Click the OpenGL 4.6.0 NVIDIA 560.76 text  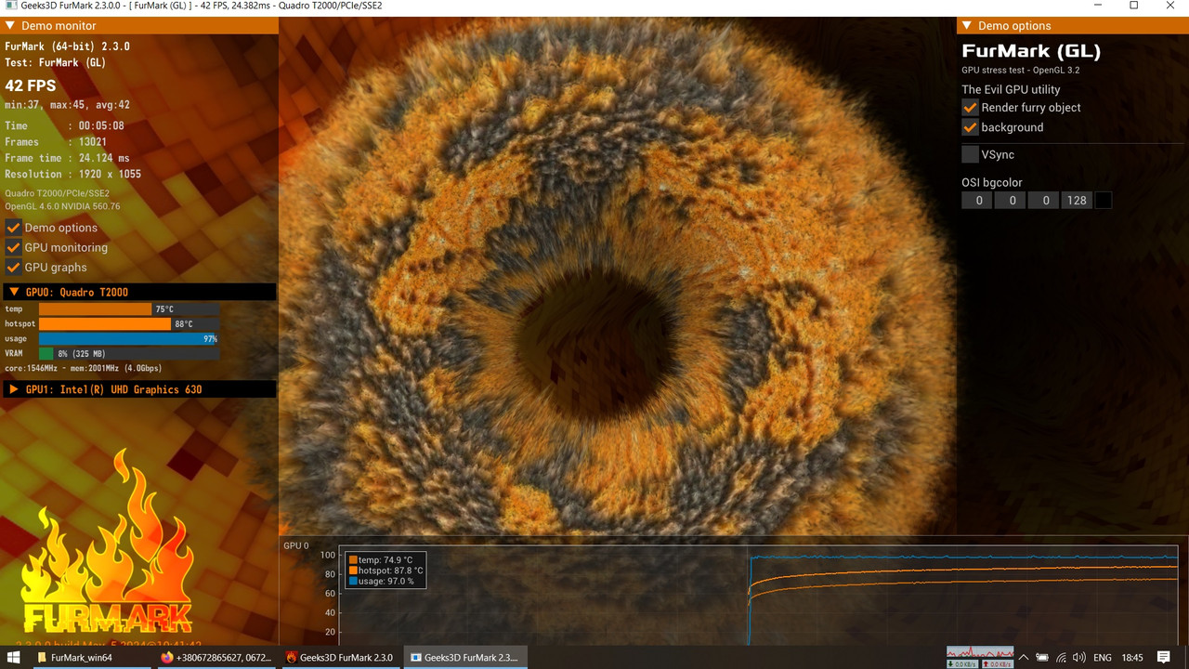(x=62, y=206)
